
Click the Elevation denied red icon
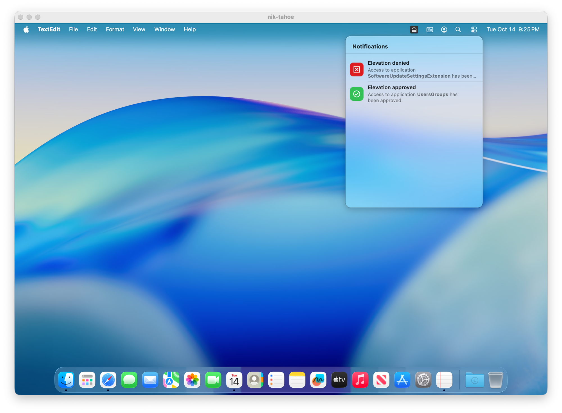tap(357, 69)
